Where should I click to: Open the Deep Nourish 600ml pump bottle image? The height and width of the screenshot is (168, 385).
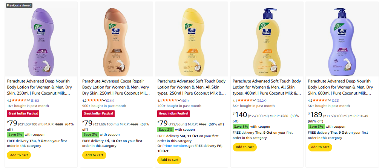pyautogui.click(x=342, y=39)
